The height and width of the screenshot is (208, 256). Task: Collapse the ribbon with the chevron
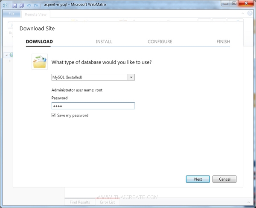pos(243,13)
